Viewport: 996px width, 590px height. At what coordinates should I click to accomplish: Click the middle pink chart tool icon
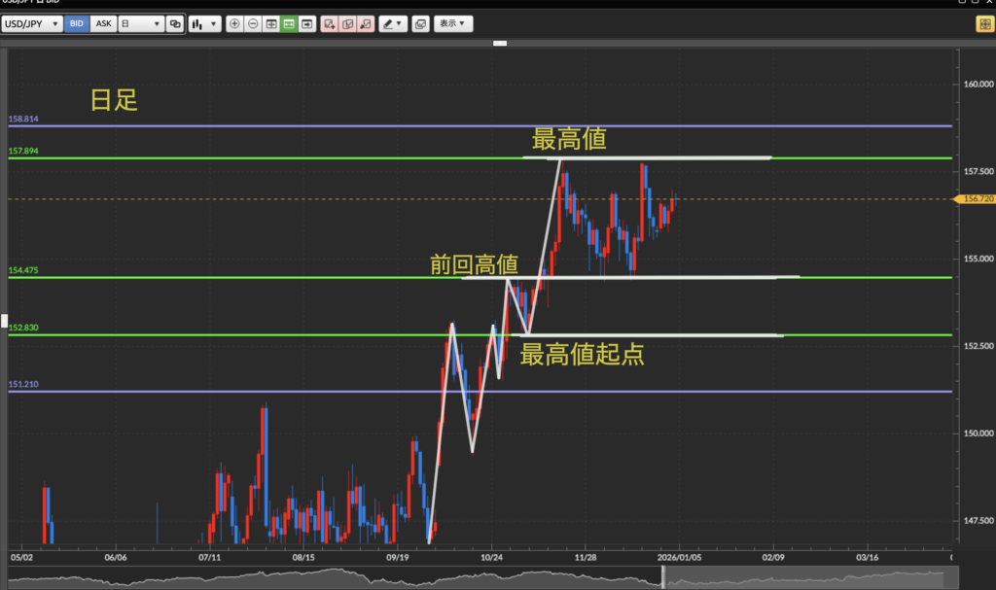347,23
